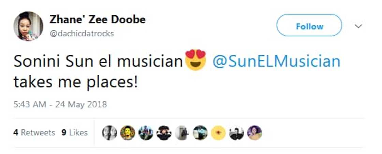Image resolution: width=382 pixels, height=154 pixels.
Task: Open the third liker avatar with blue sky
Action: 146,133
